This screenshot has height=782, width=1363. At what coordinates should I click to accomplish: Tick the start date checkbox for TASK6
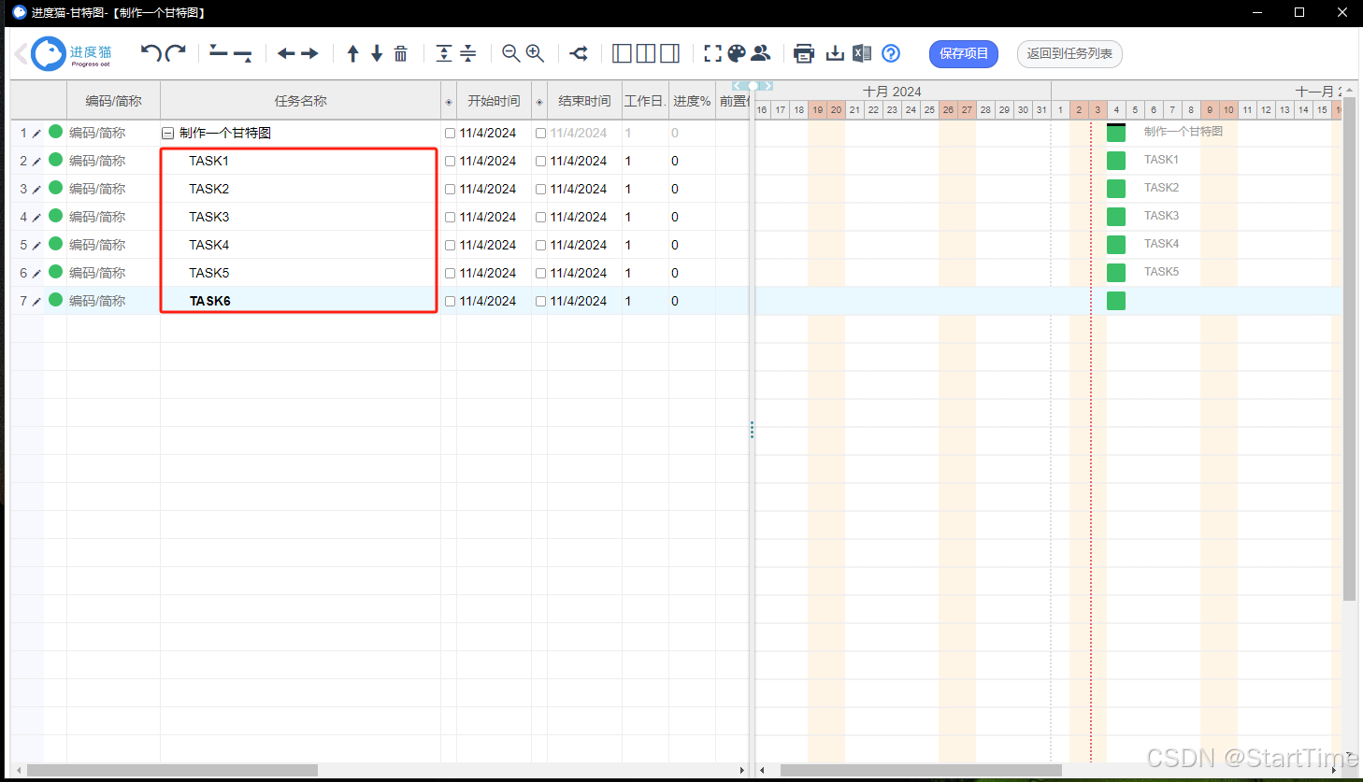(x=450, y=302)
